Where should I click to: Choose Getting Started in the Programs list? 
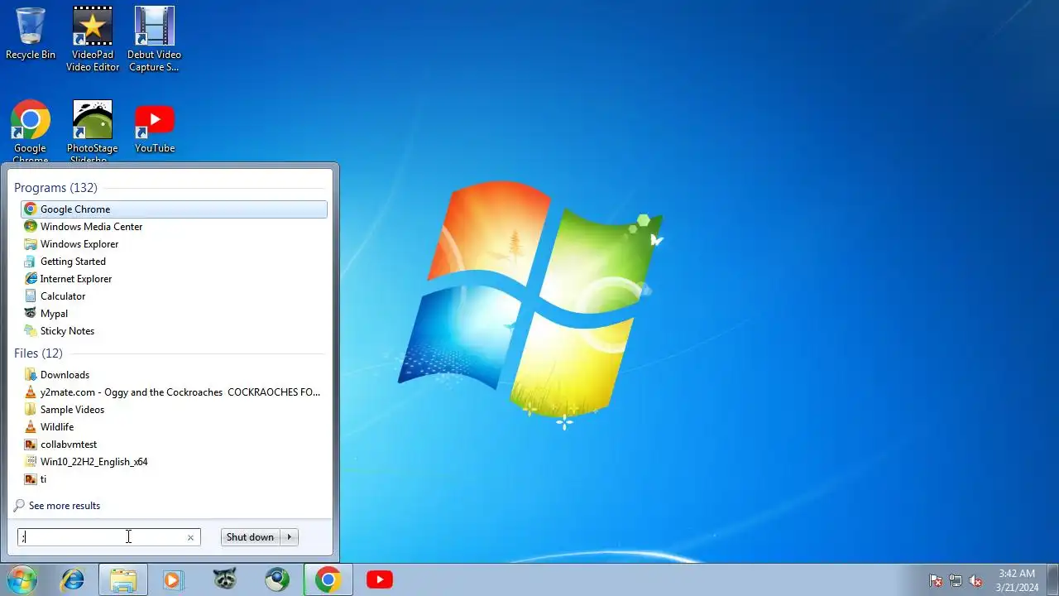174,262
